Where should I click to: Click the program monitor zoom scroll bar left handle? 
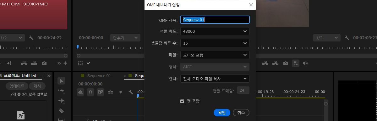pyautogui.click(x=79, y=56)
